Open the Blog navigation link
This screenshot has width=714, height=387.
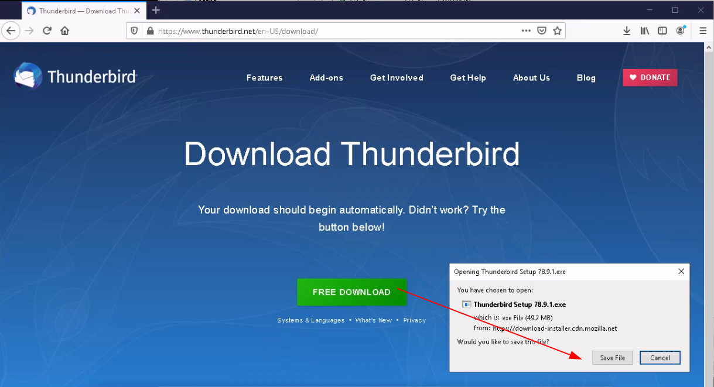(x=586, y=77)
